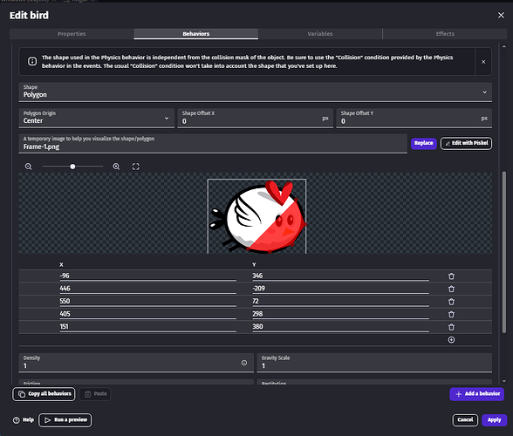
Task: Click the Density info icon
Action: [x=244, y=363]
